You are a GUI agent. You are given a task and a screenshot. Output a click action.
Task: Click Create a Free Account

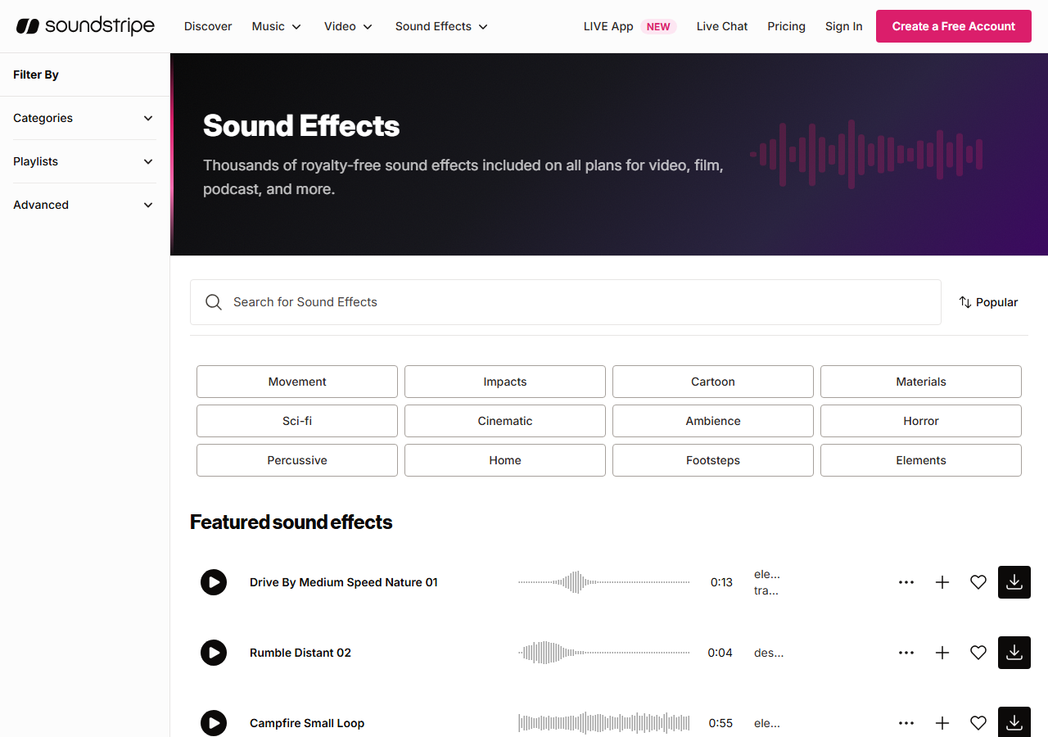click(x=954, y=26)
